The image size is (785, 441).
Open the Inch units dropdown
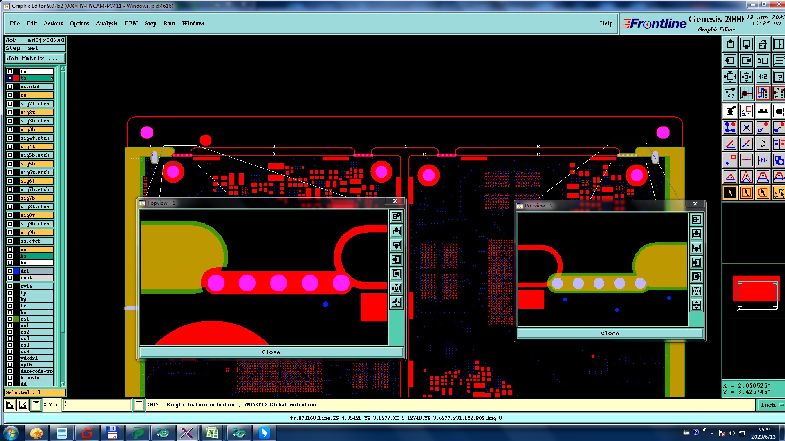click(x=771, y=405)
